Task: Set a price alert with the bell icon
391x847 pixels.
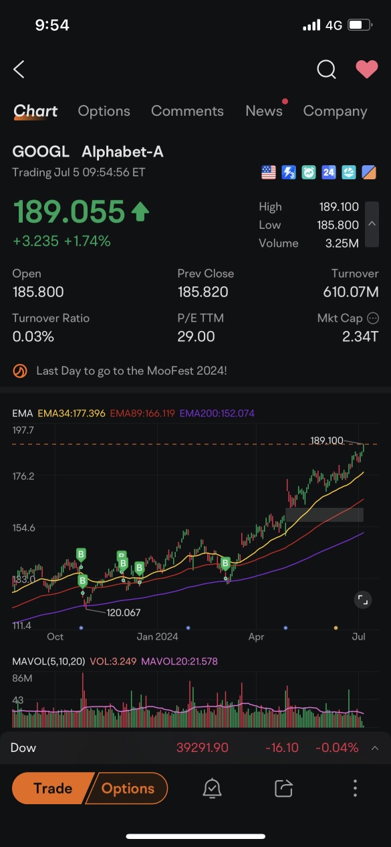Action: click(x=212, y=789)
